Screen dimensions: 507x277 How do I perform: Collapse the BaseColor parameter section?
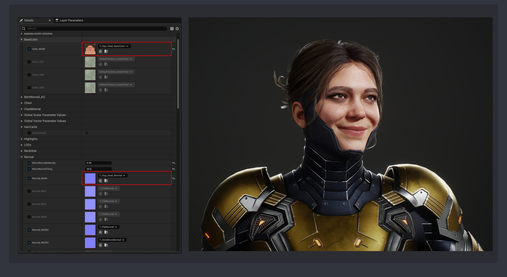coord(22,39)
